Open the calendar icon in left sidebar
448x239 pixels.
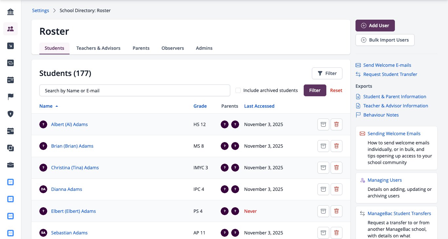[x=10, y=80]
